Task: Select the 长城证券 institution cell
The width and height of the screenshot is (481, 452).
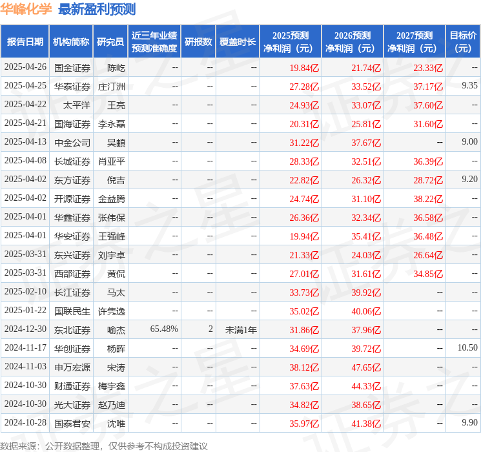Action: (72, 161)
